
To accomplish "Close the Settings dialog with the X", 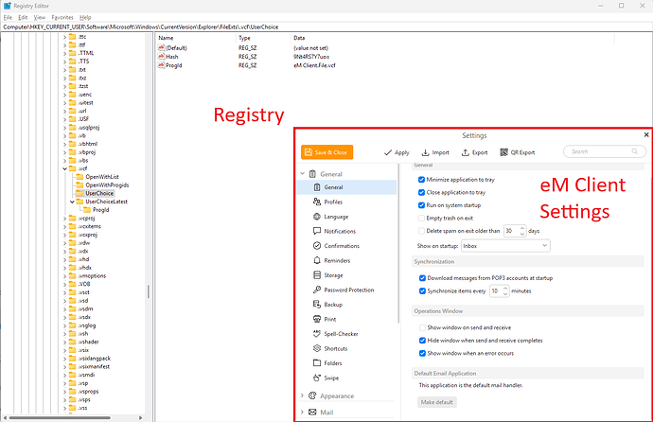I will (x=646, y=135).
